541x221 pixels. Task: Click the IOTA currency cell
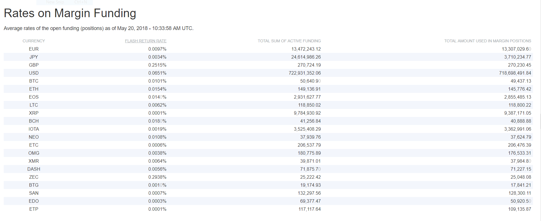pos(34,129)
